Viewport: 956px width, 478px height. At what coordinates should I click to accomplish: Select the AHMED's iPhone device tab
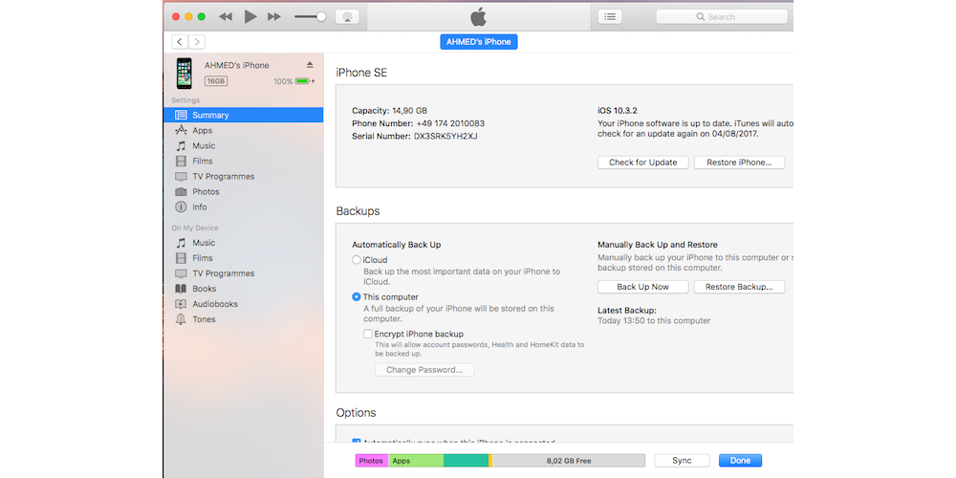point(479,42)
